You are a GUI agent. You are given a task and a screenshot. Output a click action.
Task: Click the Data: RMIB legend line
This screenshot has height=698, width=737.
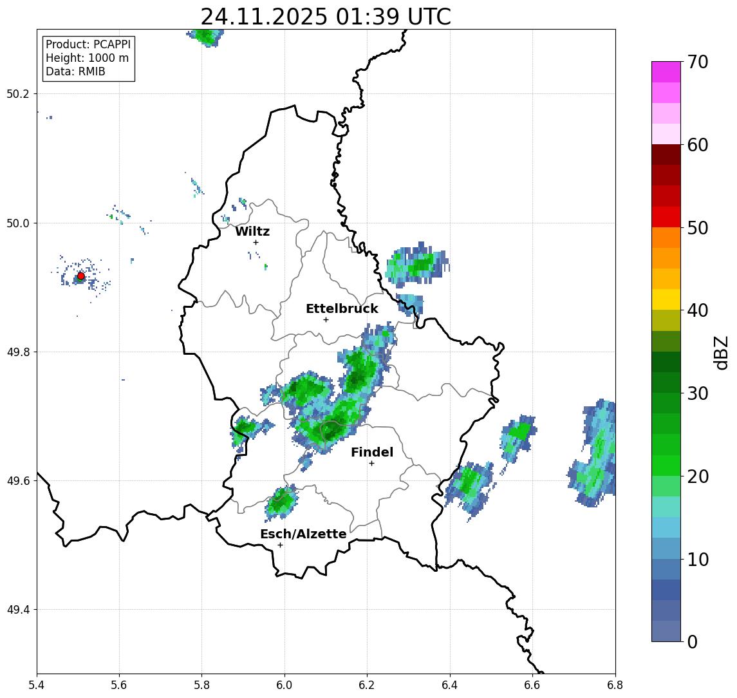75,71
